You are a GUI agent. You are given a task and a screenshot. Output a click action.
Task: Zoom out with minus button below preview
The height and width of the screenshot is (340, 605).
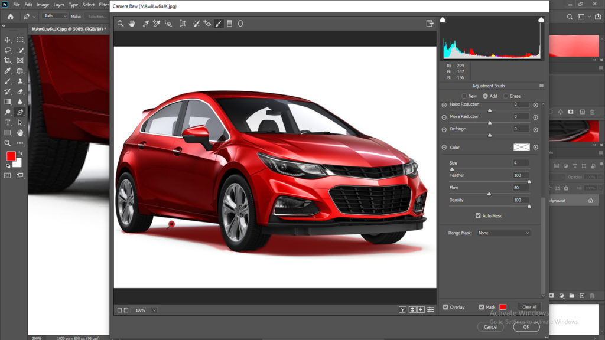click(x=119, y=310)
